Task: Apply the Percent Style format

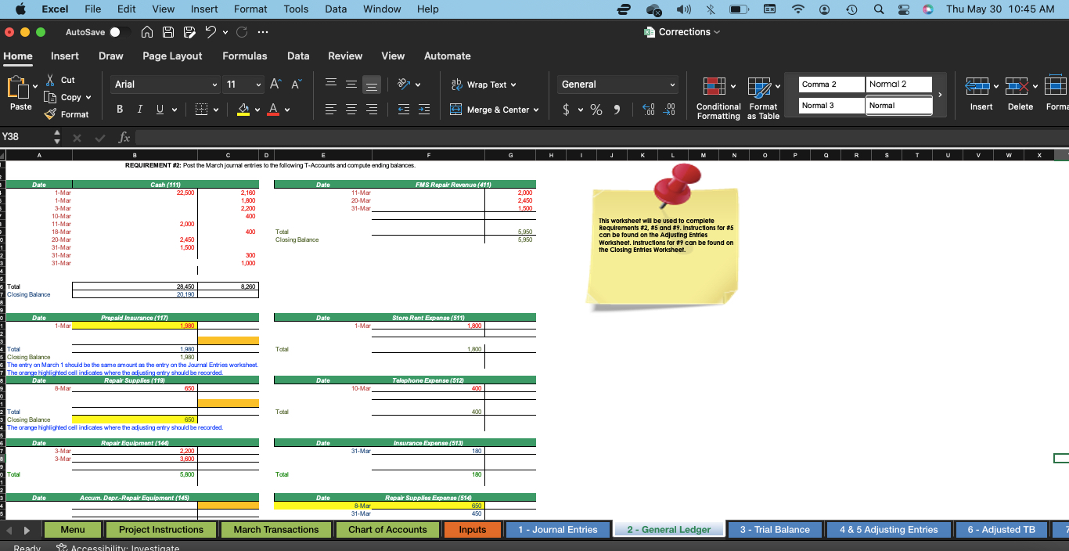Action: pos(596,109)
